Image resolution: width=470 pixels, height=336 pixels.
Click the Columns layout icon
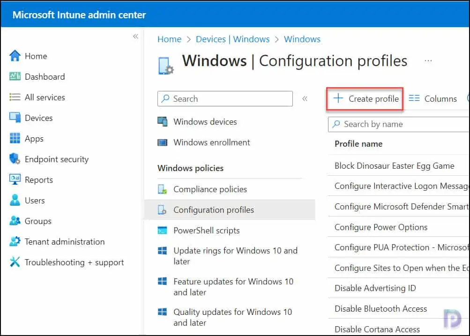[x=414, y=98]
